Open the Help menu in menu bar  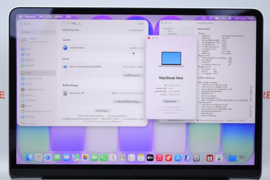pos(68,17)
